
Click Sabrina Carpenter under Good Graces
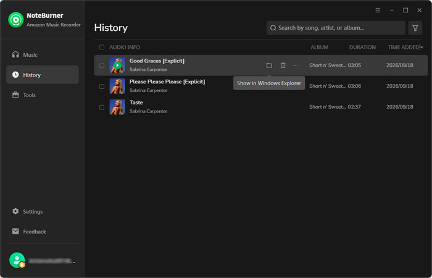pos(148,69)
